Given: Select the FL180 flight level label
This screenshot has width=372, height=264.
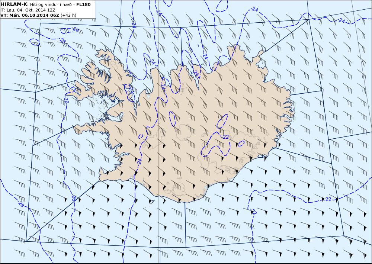Looking at the screenshot, I should 83,4.
